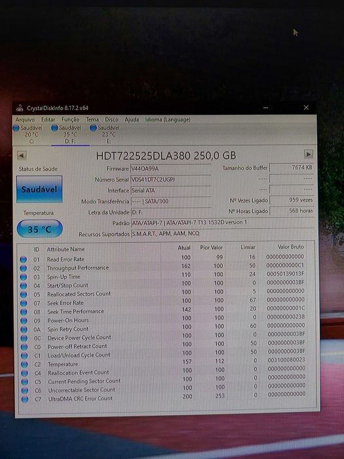Viewport: 344px width, 459px height.
Task: Click status dot for Uncorrectable Sector Count
Action: [x=25, y=391]
